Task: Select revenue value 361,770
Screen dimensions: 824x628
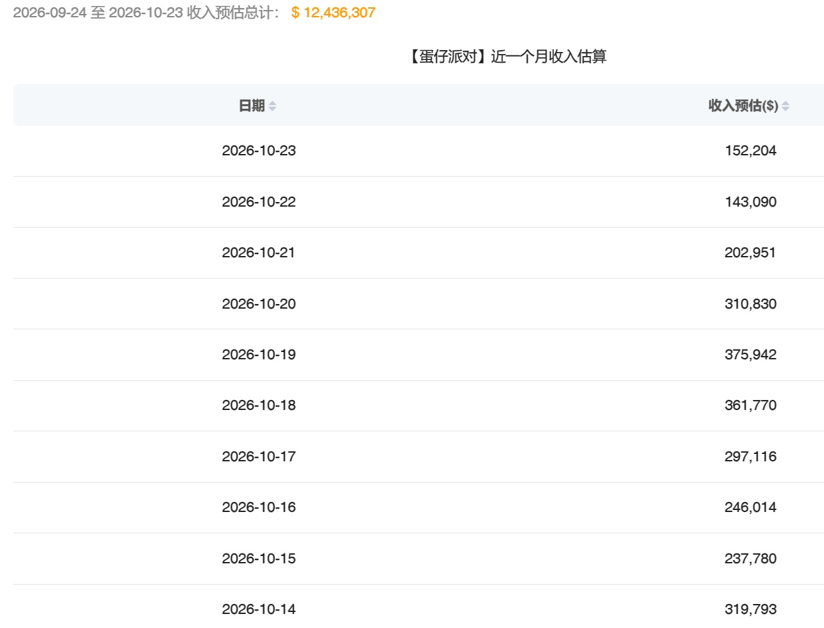Action: (751, 405)
